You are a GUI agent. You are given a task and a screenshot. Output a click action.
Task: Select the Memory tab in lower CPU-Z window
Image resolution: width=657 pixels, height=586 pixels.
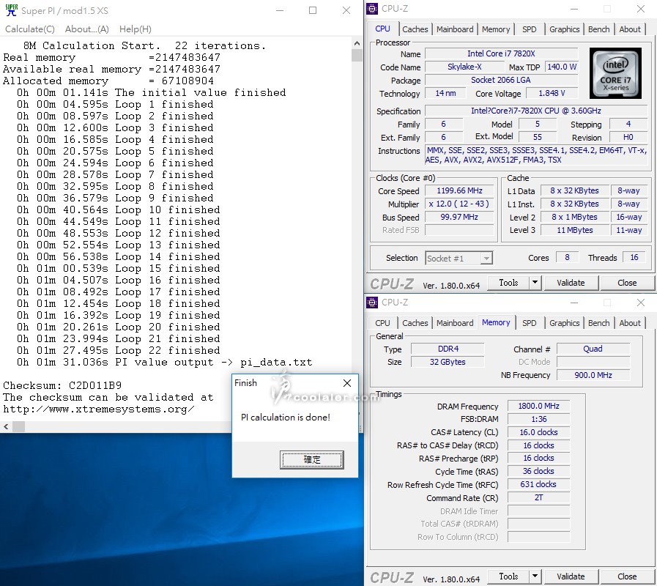pos(496,322)
